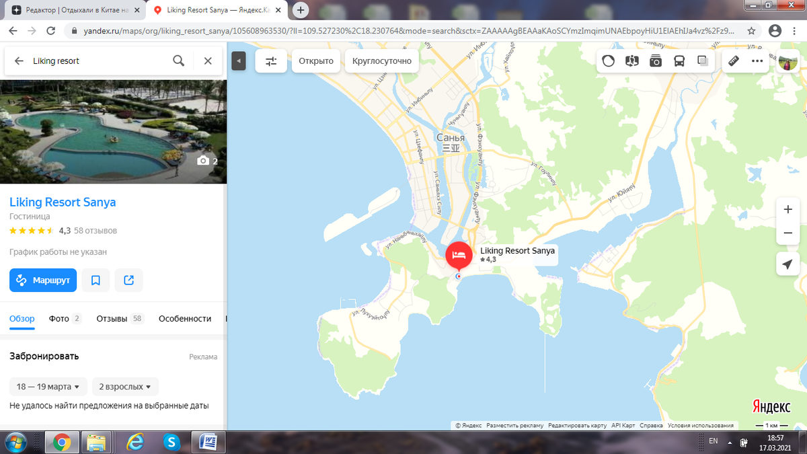Click the red hotel marker on map
807x454 pixels.
click(x=459, y=257)
